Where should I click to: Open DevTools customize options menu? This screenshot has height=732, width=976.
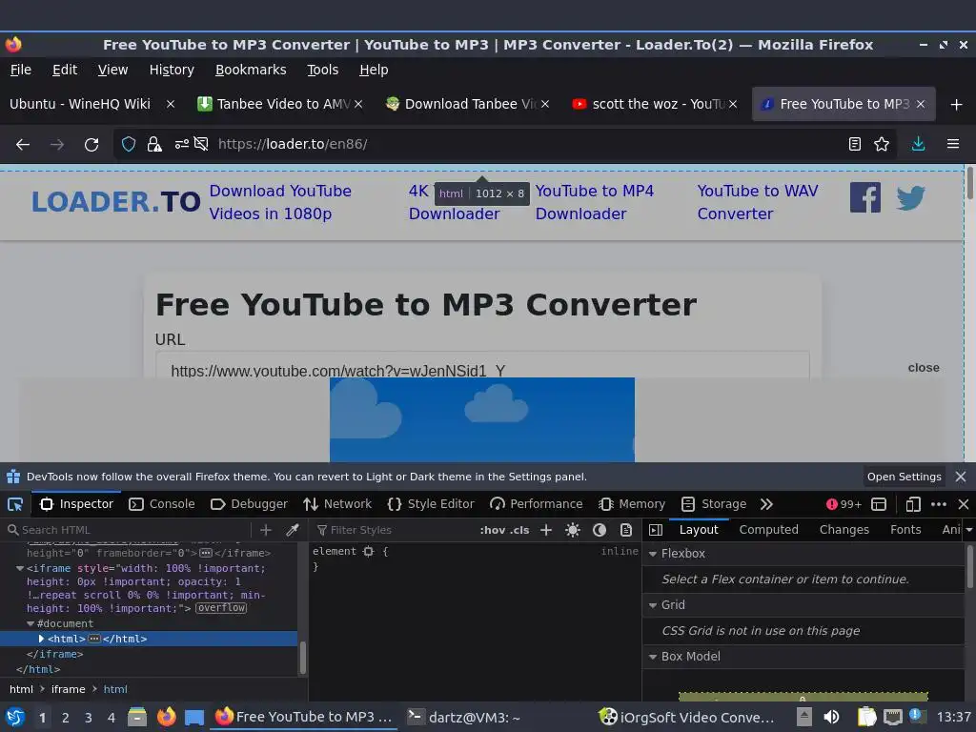coord(939,504)
